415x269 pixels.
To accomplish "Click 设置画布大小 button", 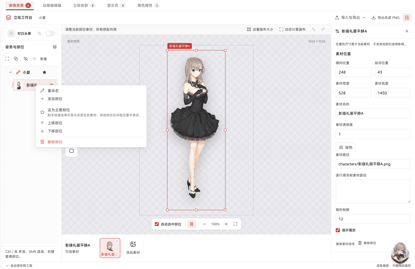I will click(x=260, y=29).
